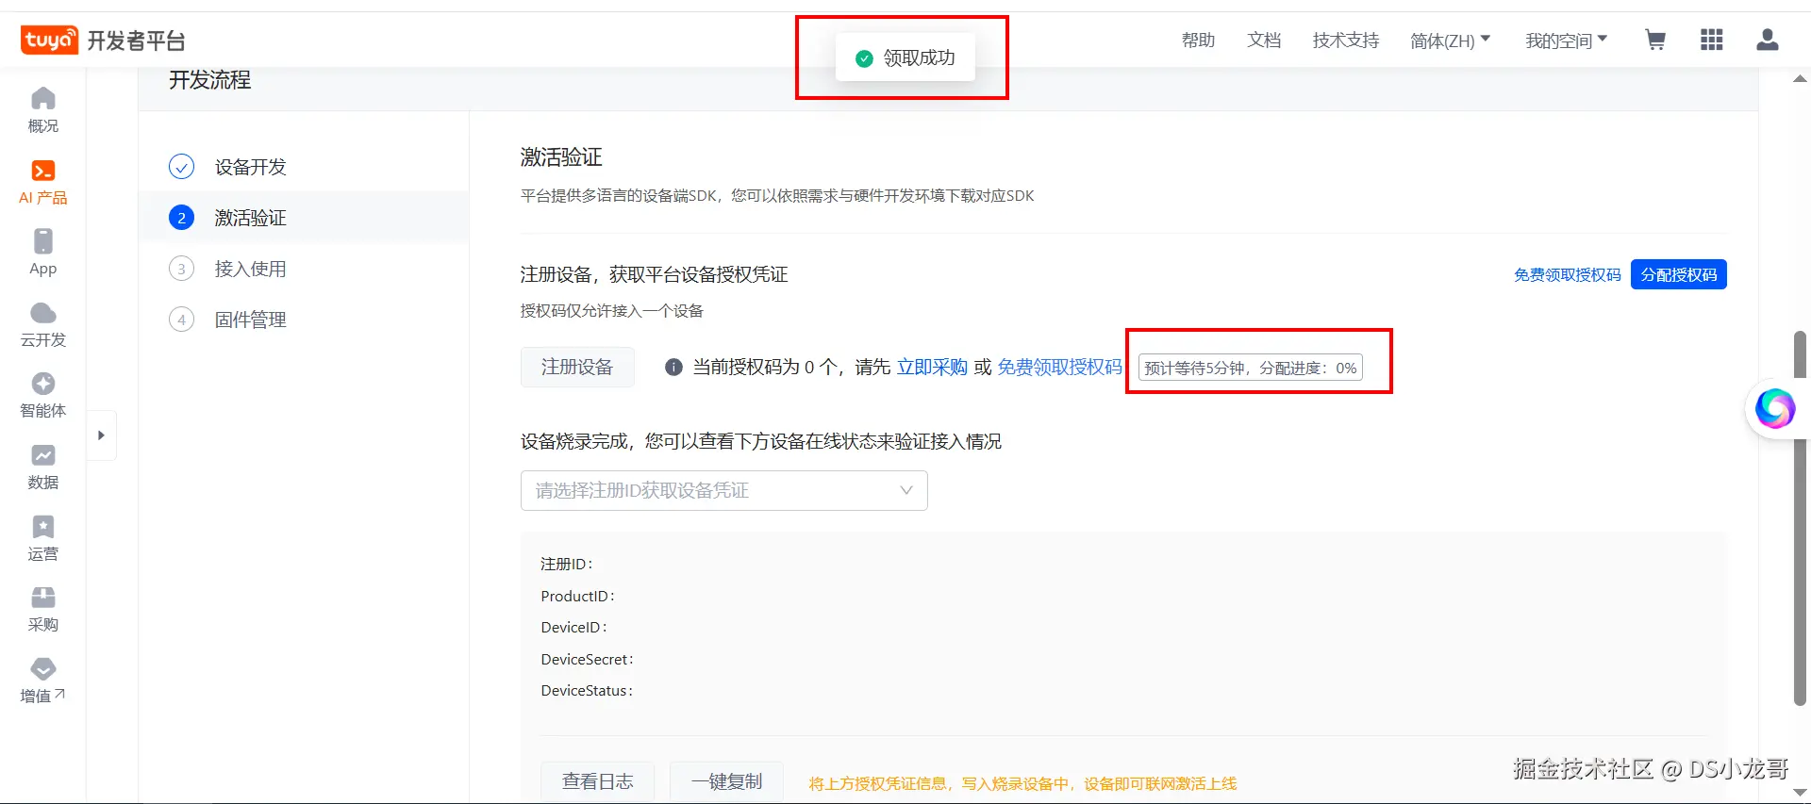Click the DeviceSecret: field label

coord(587,659)
